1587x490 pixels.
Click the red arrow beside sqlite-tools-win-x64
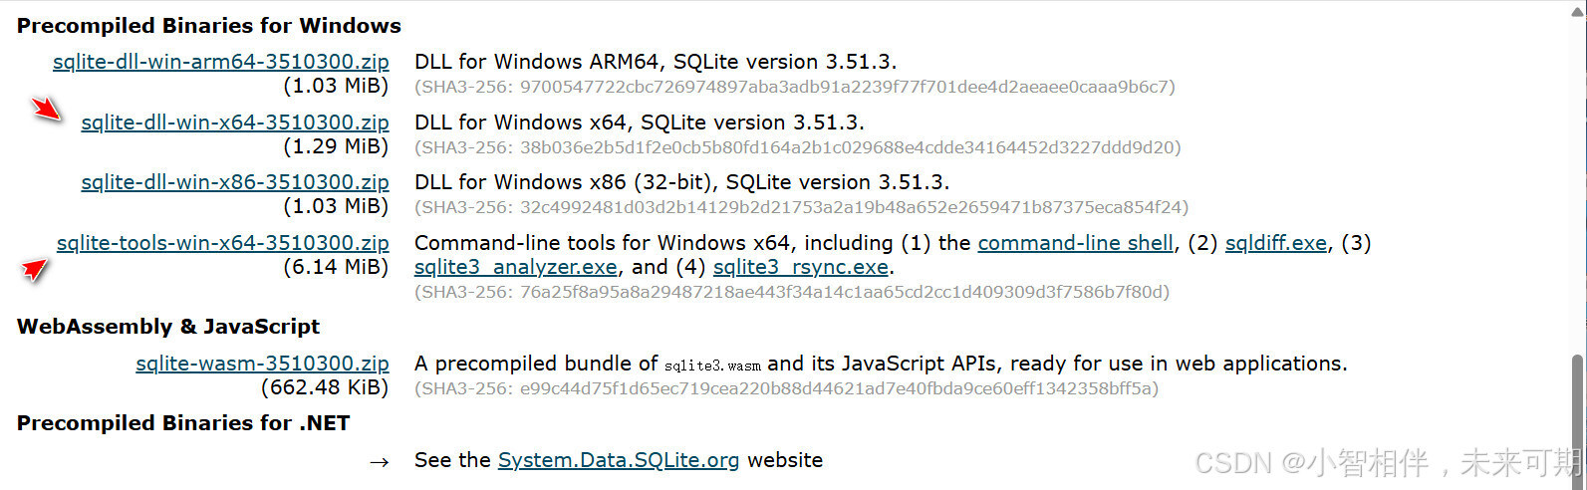tap(36, 269)
